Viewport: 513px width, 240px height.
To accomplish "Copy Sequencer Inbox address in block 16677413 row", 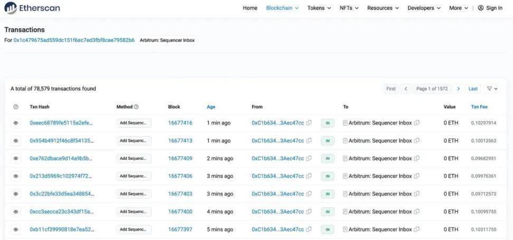I will tap(417, 141).
